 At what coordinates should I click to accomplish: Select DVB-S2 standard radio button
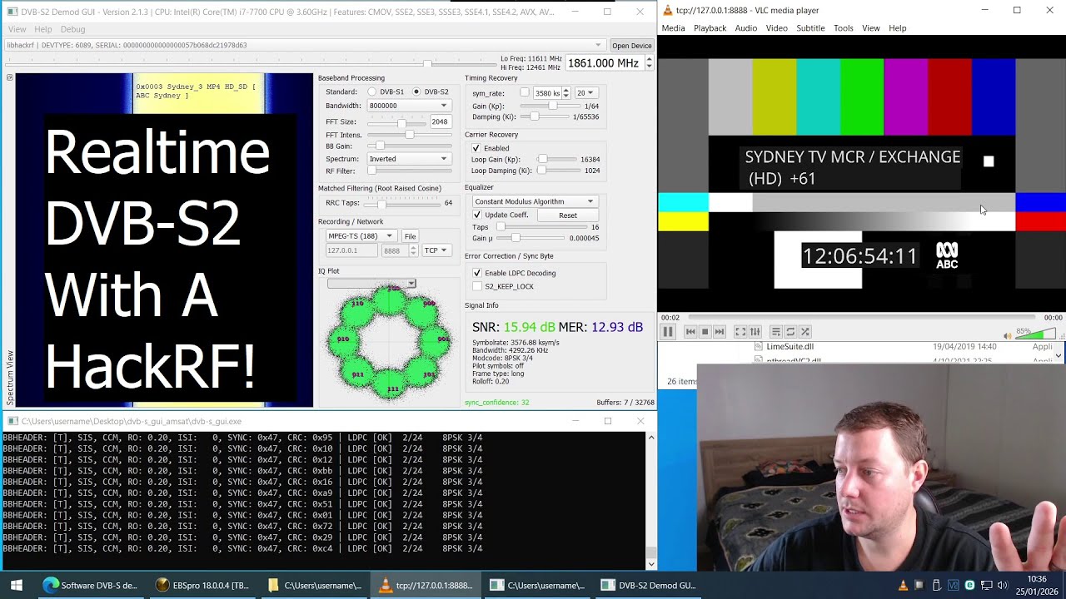(416, 92)
